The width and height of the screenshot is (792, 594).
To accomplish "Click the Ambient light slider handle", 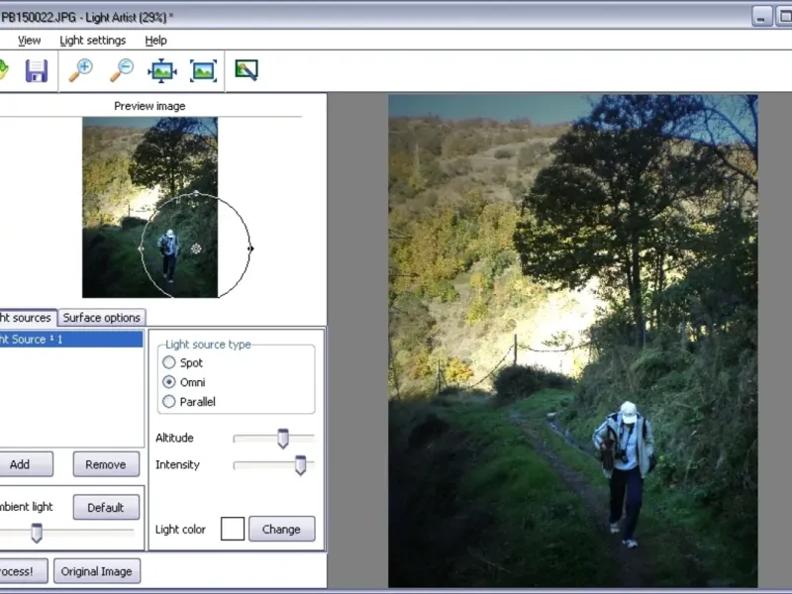I will point(37,533).
